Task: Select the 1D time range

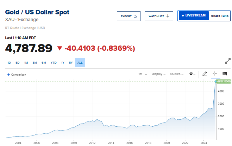Action: [x=9, y=63]
